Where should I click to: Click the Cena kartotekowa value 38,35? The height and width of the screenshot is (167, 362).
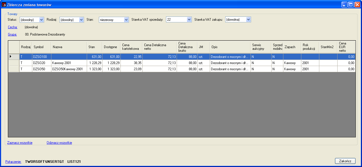click(x=131, y=63)
